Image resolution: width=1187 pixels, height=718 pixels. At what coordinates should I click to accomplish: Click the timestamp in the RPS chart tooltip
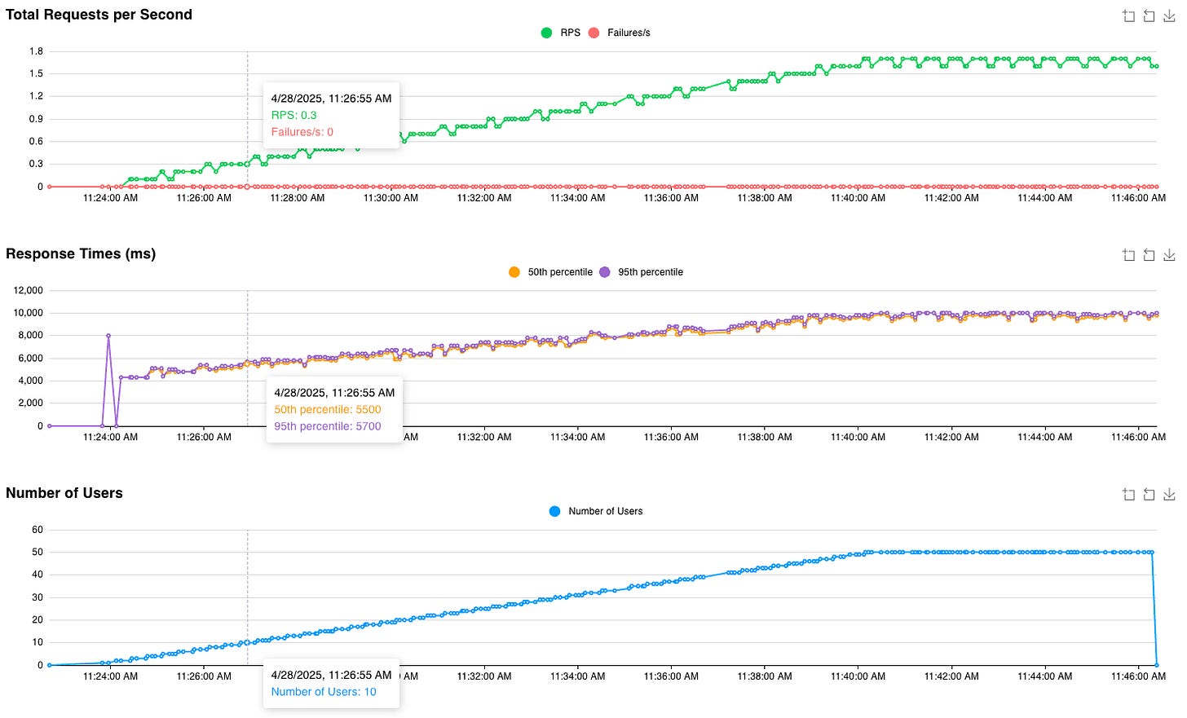coord(331,99)
